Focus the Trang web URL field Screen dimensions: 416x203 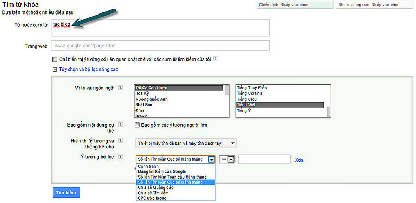[x=160, y=46]
